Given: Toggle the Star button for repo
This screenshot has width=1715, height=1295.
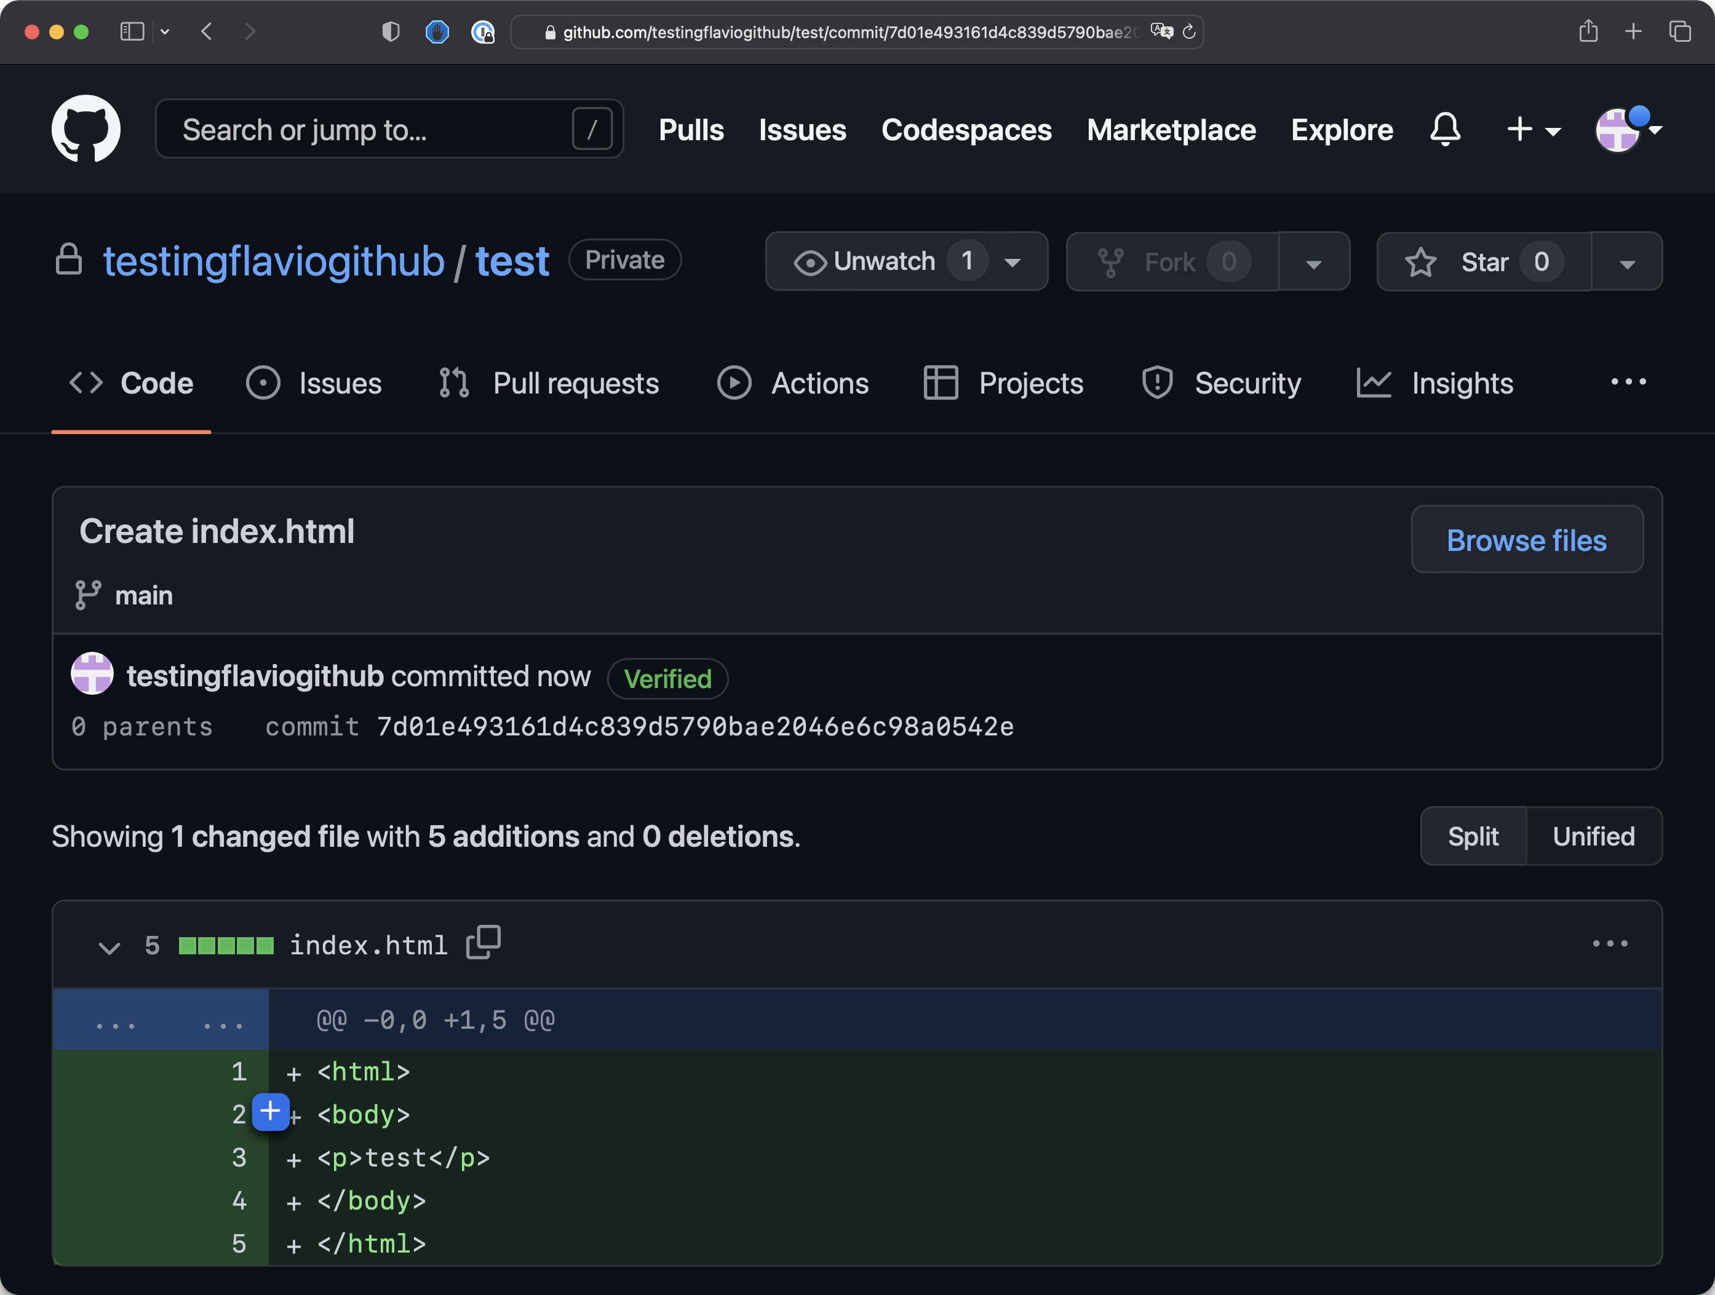Looking at the screenshot, I should point(1482,262).
